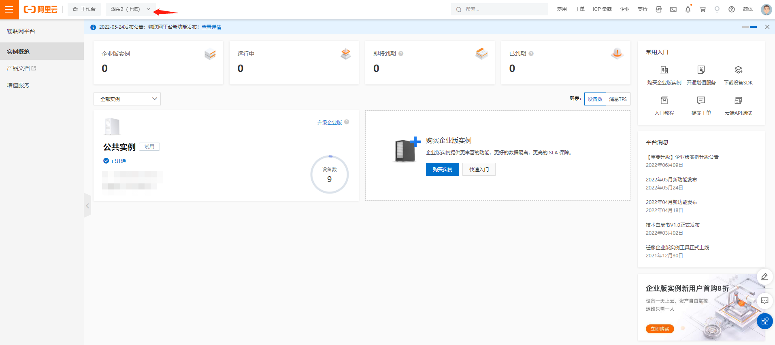Screen dimensions: 775x345
Task: Expand the 华东2（上海） region dropdown
Action: coord(130,9)
